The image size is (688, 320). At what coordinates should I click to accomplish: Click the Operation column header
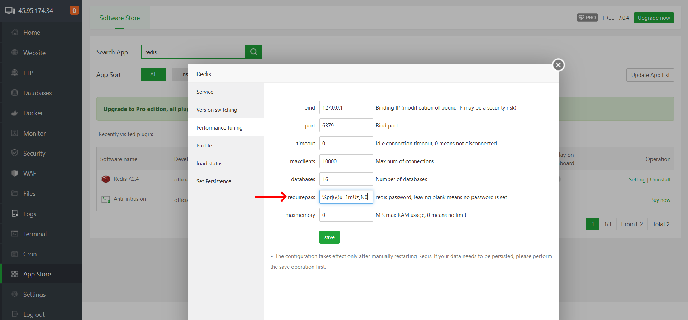pos(658,159)
